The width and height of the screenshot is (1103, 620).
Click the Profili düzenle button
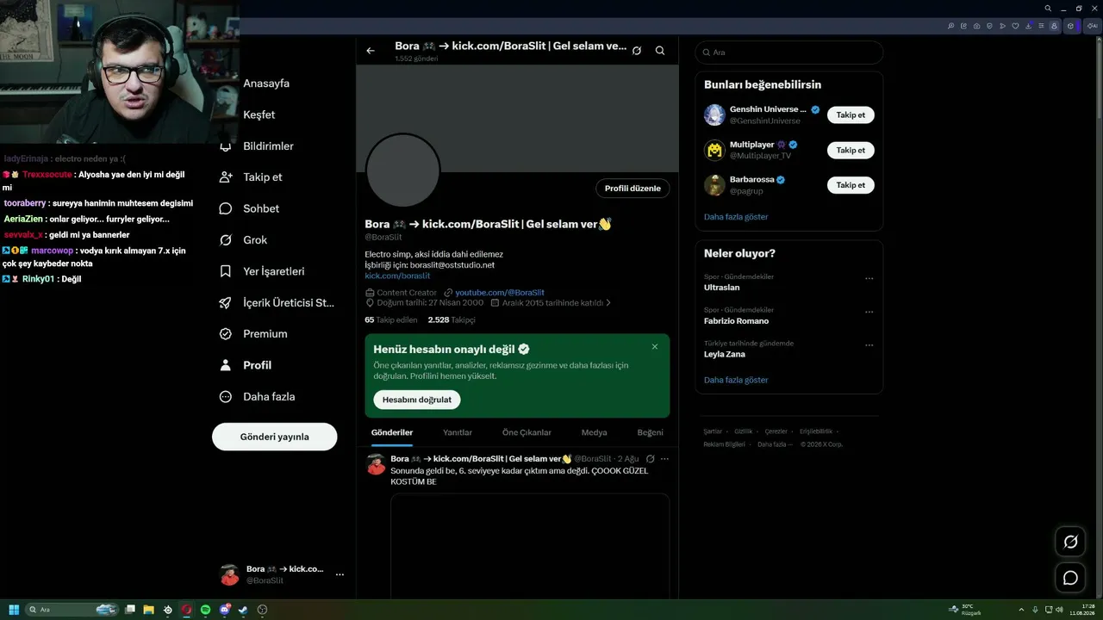633,189
